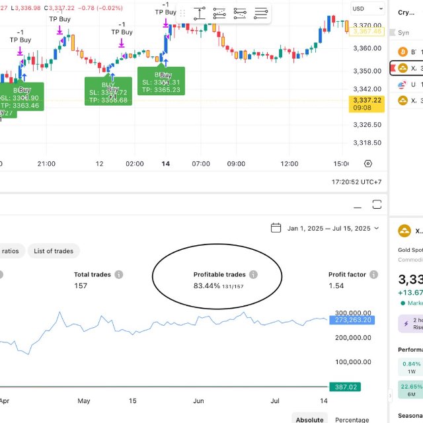
Task: Click the large gold icon in the symbol details panel
Action: point(404,231)
